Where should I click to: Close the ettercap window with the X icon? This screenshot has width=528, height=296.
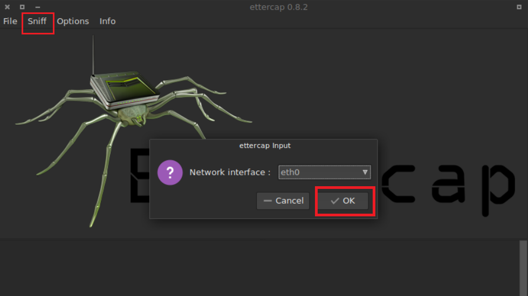click(7, 6)
